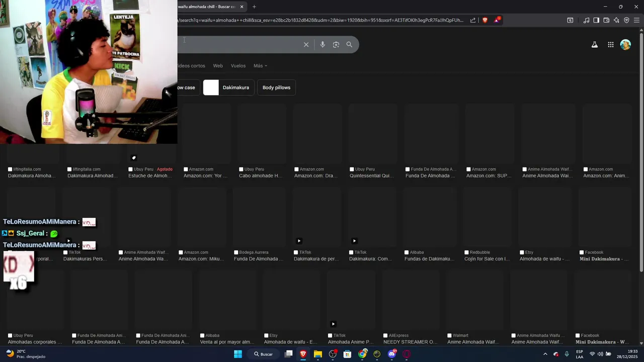Open Google Search Labs flask icon
Viewport: 644px width, 362px height.
coord(594,45)
